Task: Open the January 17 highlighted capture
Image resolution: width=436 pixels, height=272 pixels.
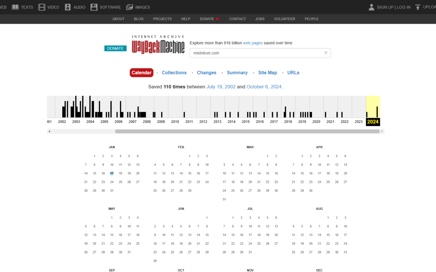Action: tap(111, 173)
